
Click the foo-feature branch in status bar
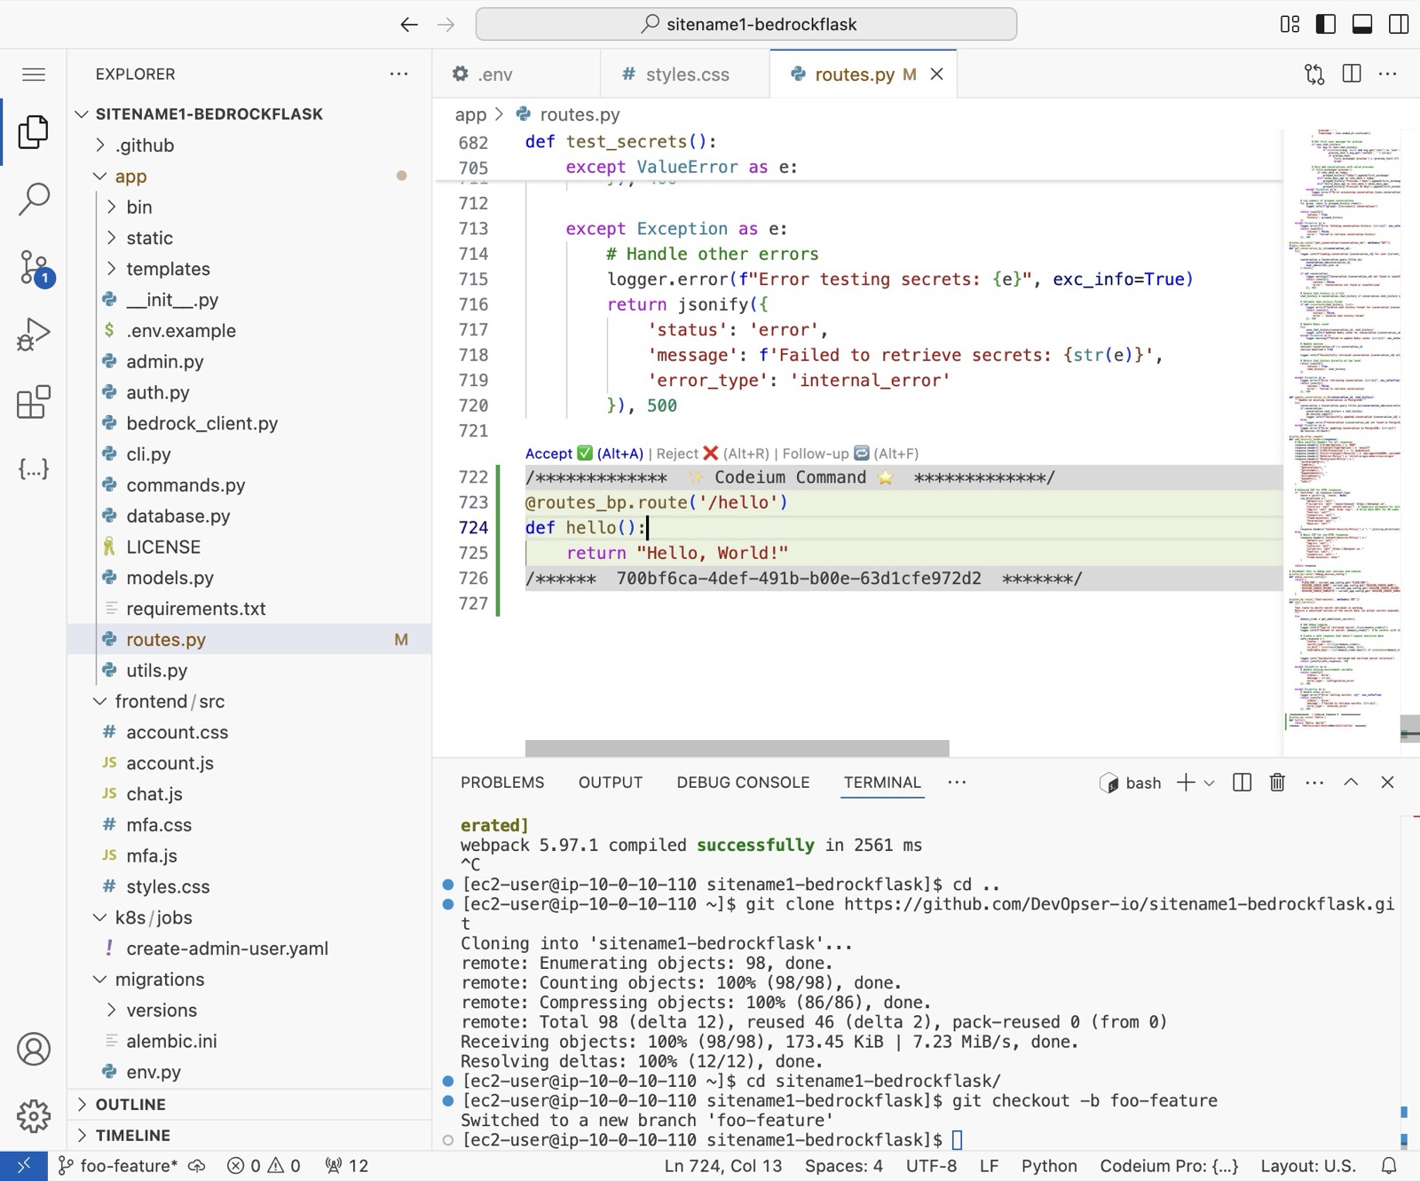(x=119, y=1166)
